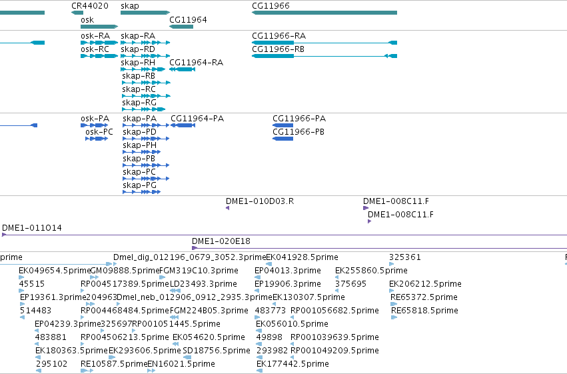Viewport: 567px width, 374px height.
Task: Click the 375695 feature label
Action: [350, 284]
